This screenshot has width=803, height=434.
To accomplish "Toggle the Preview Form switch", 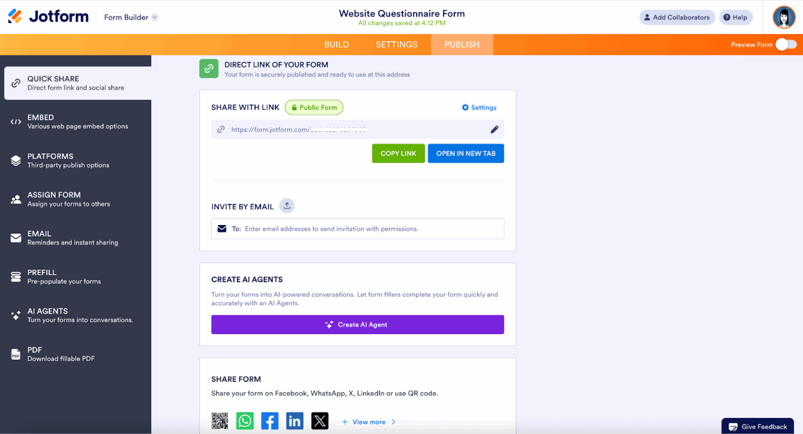I will [x=786, y=44].
